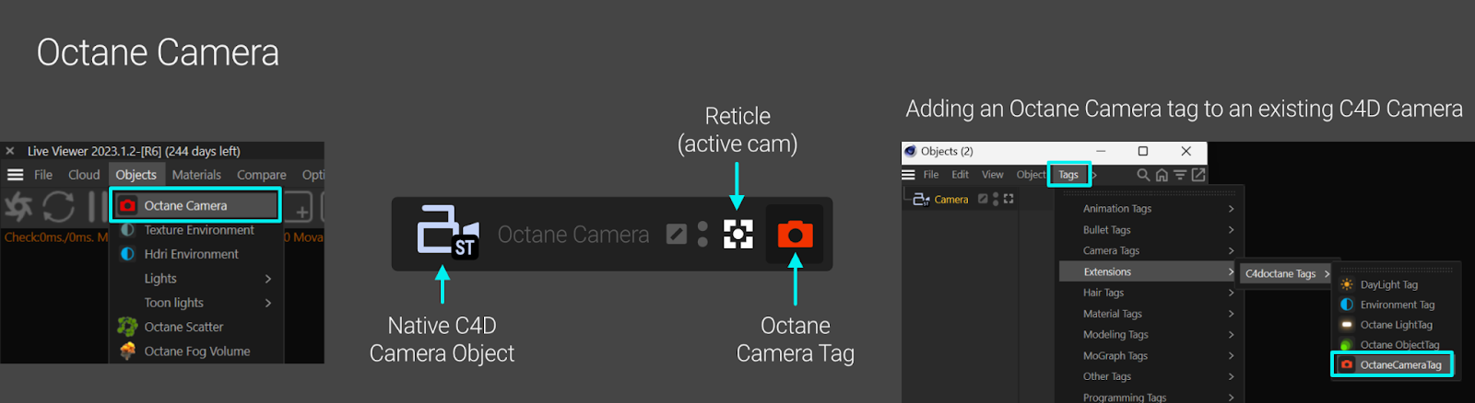Click the Live Viewer aperture send-scene icon
1475x403 pixels.
point(18,207)
